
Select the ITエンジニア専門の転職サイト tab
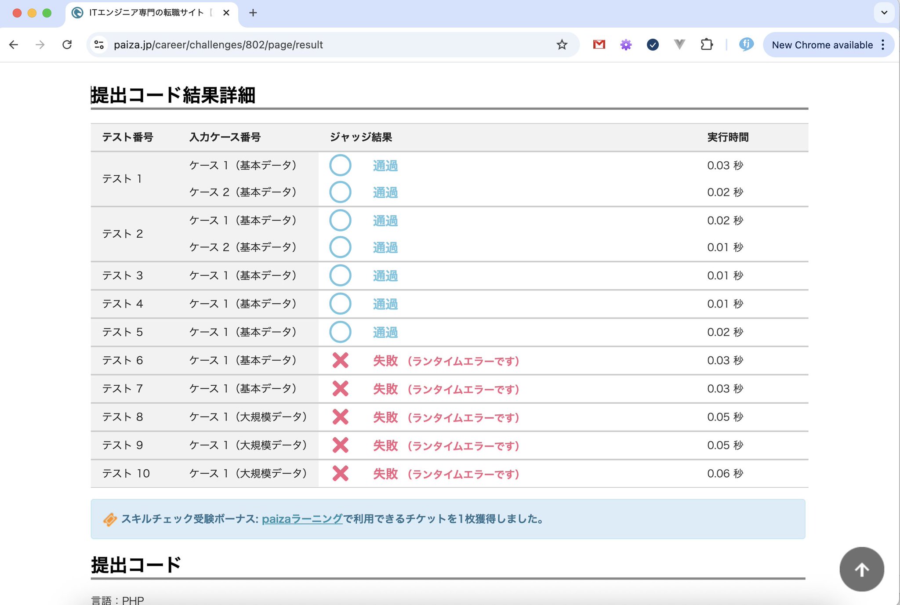(x=152, y=13)
